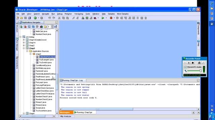
Task: Expand the Chap2 project node
Action: click(24, 45)
